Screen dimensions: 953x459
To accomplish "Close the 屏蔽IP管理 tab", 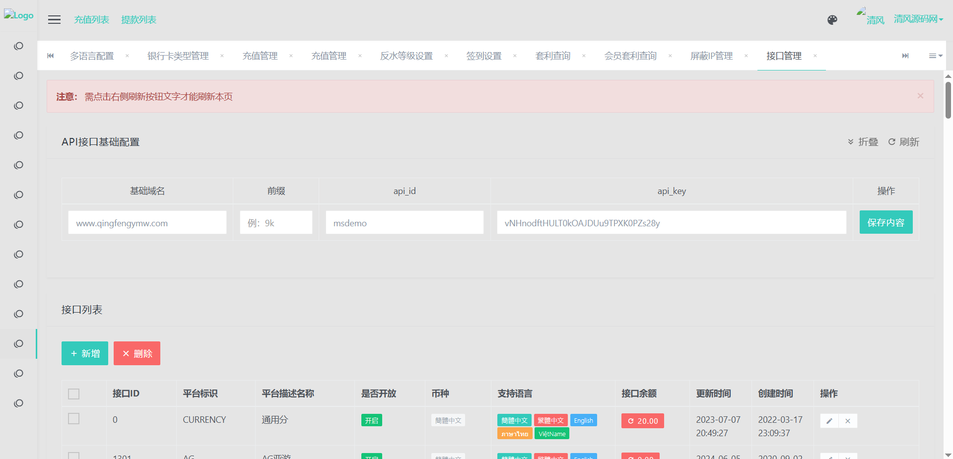I will point(746,56).
